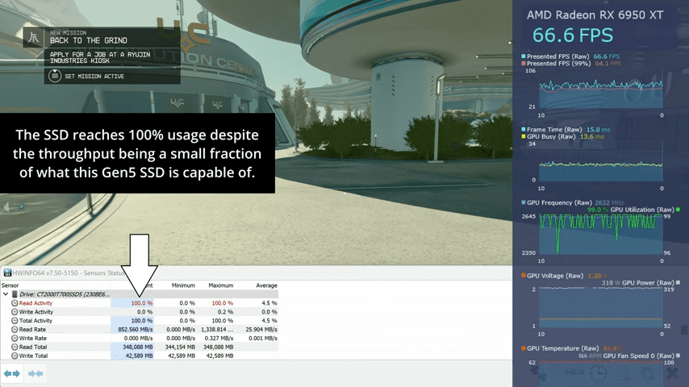This screenshot has height=387, width=689.
Task: Click the 42,589 MB current write total
Action: (x=140, y=356)
